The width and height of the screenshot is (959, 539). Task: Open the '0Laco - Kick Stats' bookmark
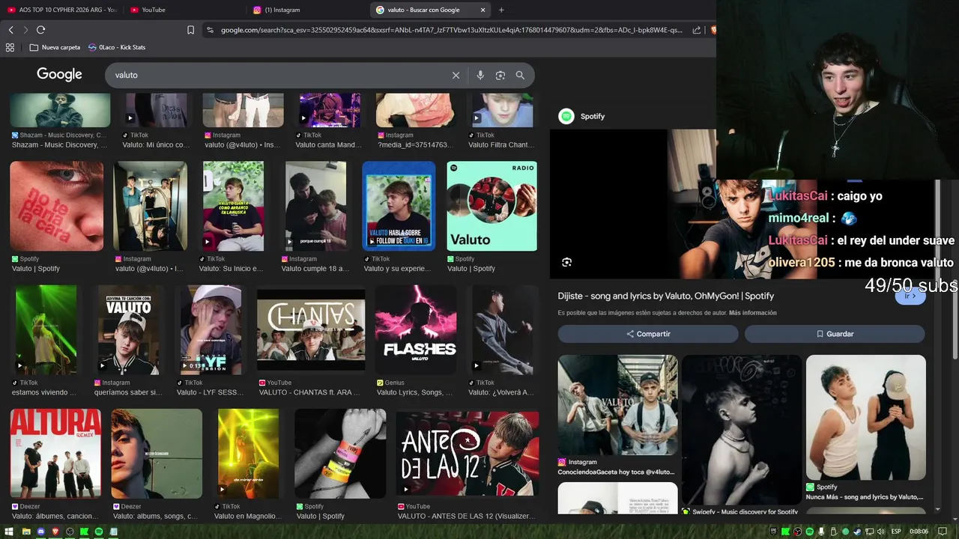(117, 47)
